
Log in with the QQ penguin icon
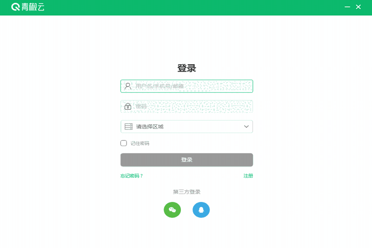point(201,210)
